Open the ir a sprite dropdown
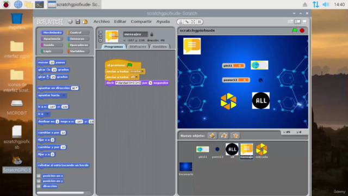Image resolution: width=348 pixels, height=196 pixels. [x=47, y=114]
